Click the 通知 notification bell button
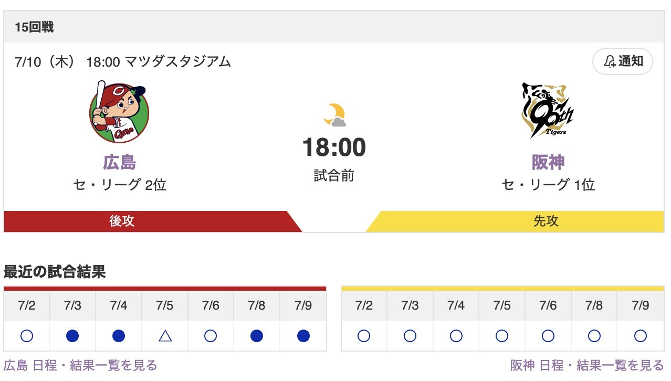The height and width of the screenshot is (381, 671). tap(623, 61)
